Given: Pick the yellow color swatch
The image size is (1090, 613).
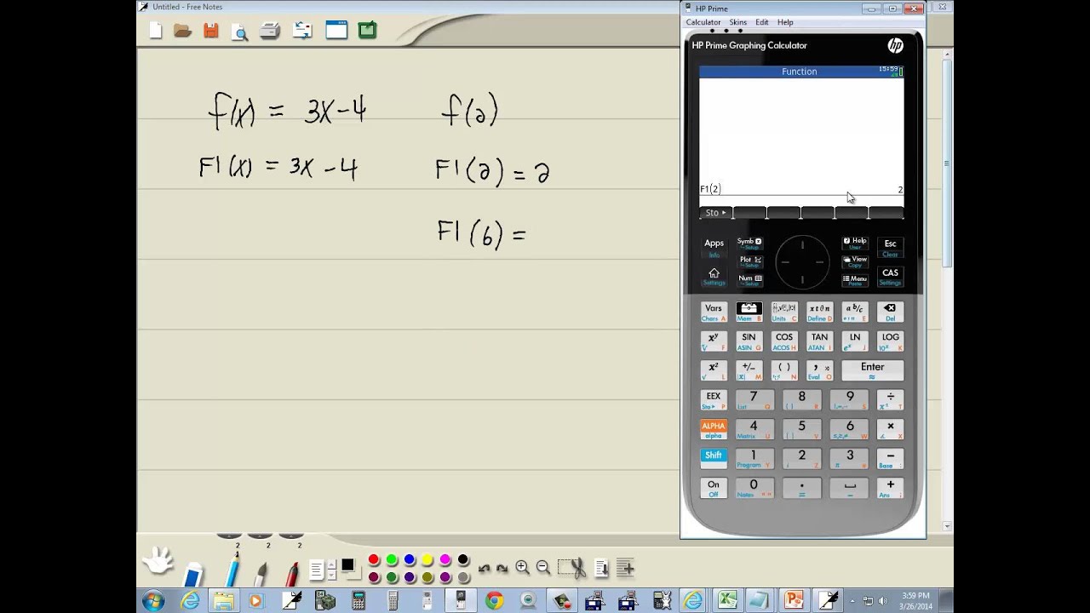Looking at the screenshot, I should [x=427, y=559].
